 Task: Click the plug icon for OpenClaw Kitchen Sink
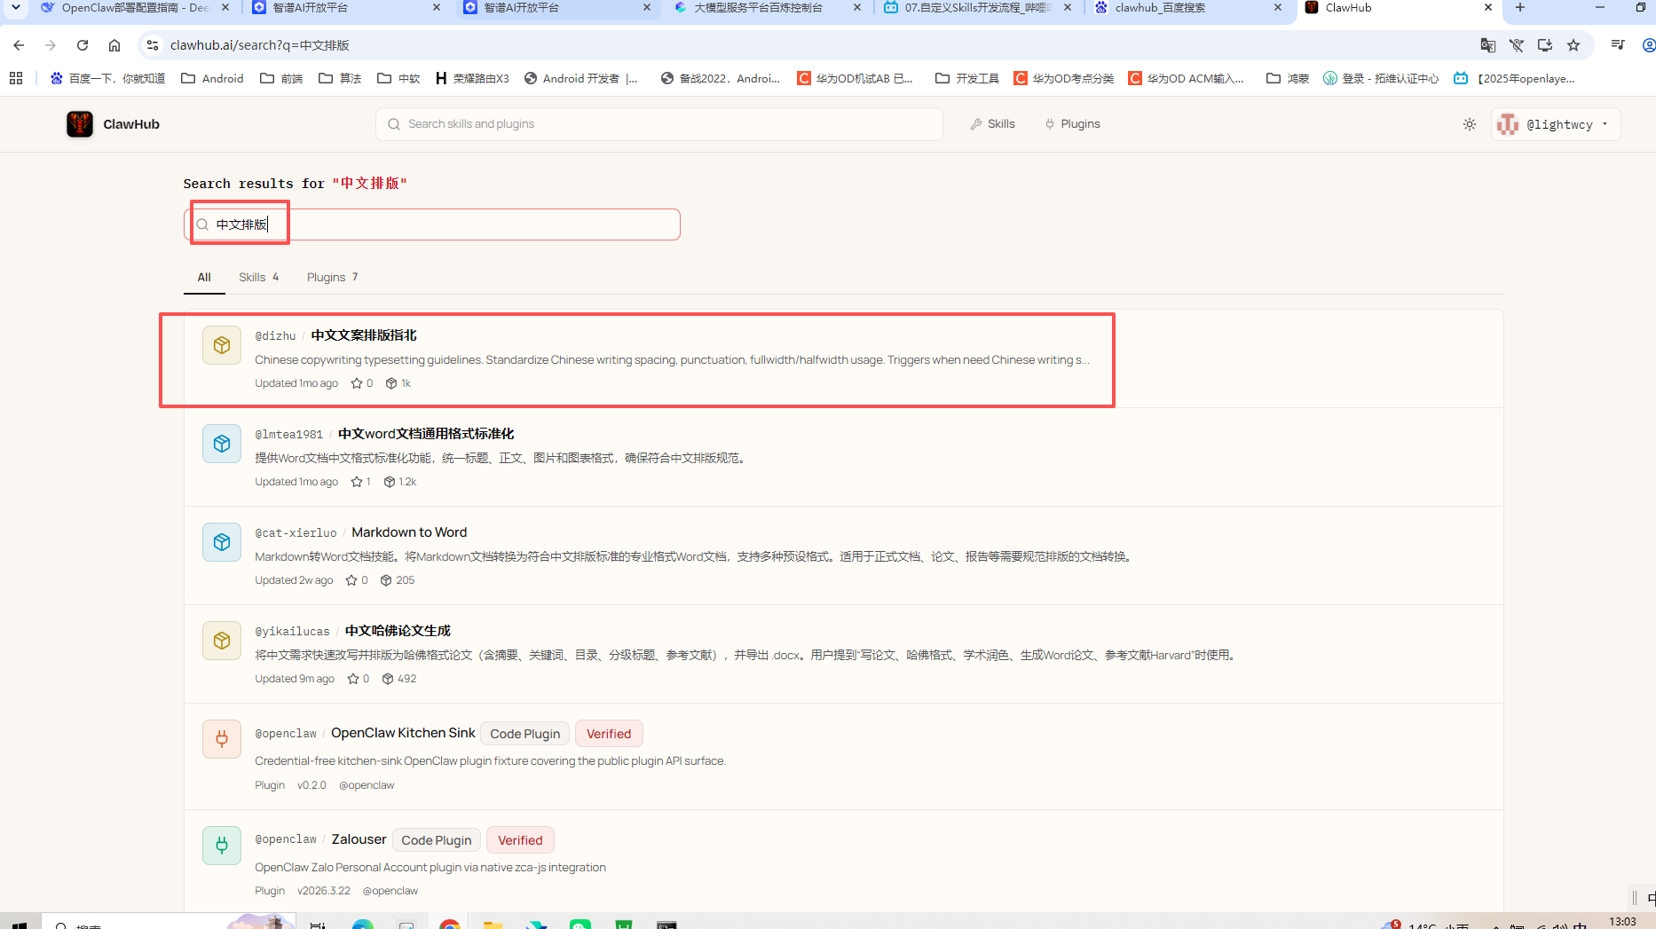coord(222,738)
